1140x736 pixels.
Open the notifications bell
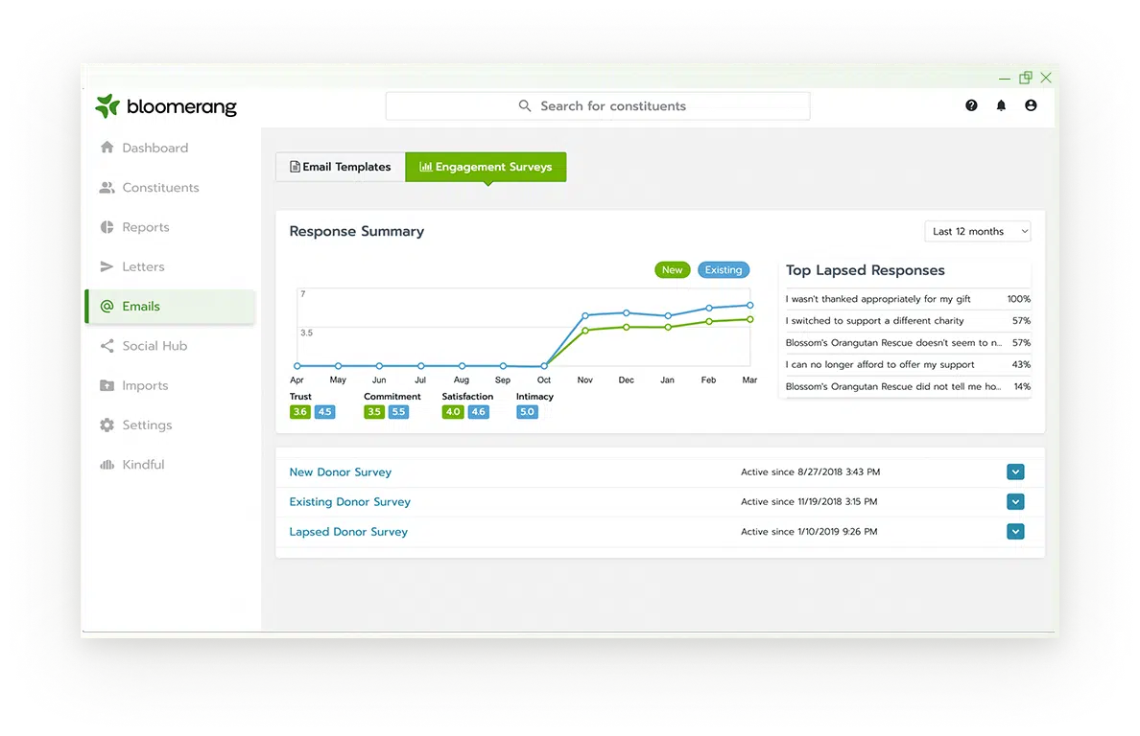[x=1001, y=105]
